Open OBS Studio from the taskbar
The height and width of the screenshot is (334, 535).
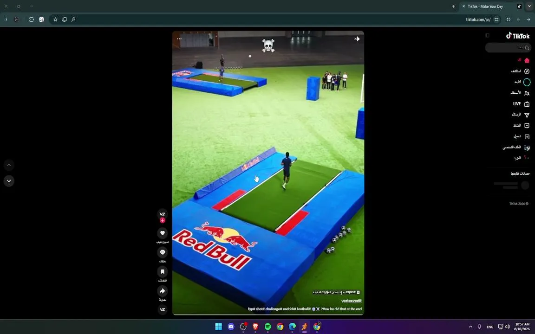[x=243, y=327]
